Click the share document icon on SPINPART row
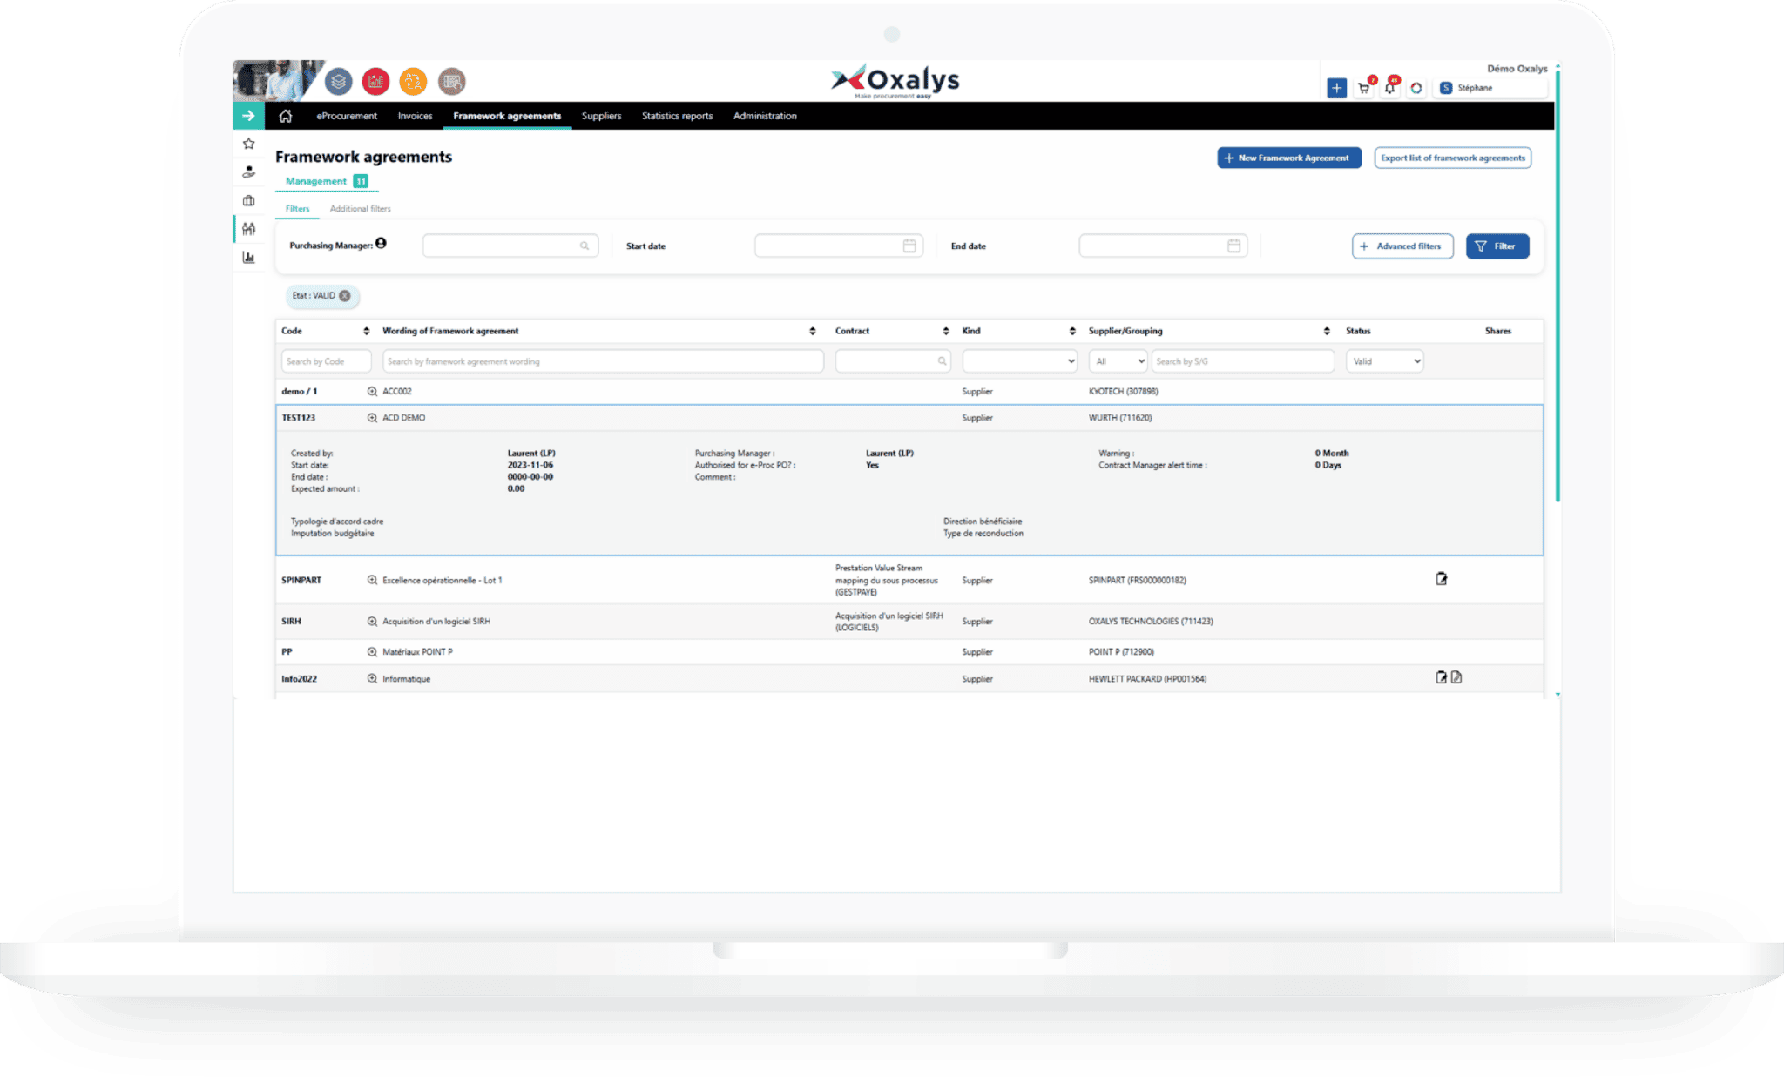Viewport: 1784px width, 1077px height. pyautogui.click(x=1441, y=578)
